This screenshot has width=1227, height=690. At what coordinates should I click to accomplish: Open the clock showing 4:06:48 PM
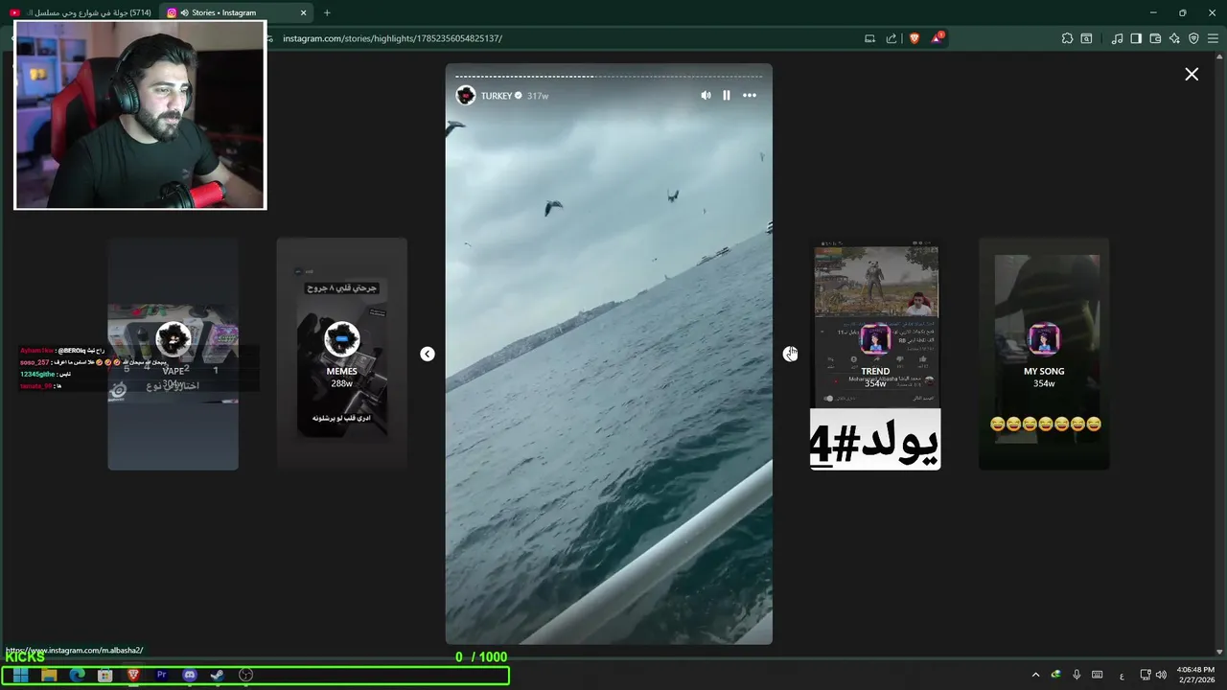[x=1194, y=675]
